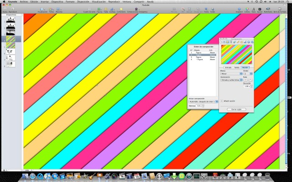
Task: Click the Añadir acción plus button
Action: (x=222, y=101)
